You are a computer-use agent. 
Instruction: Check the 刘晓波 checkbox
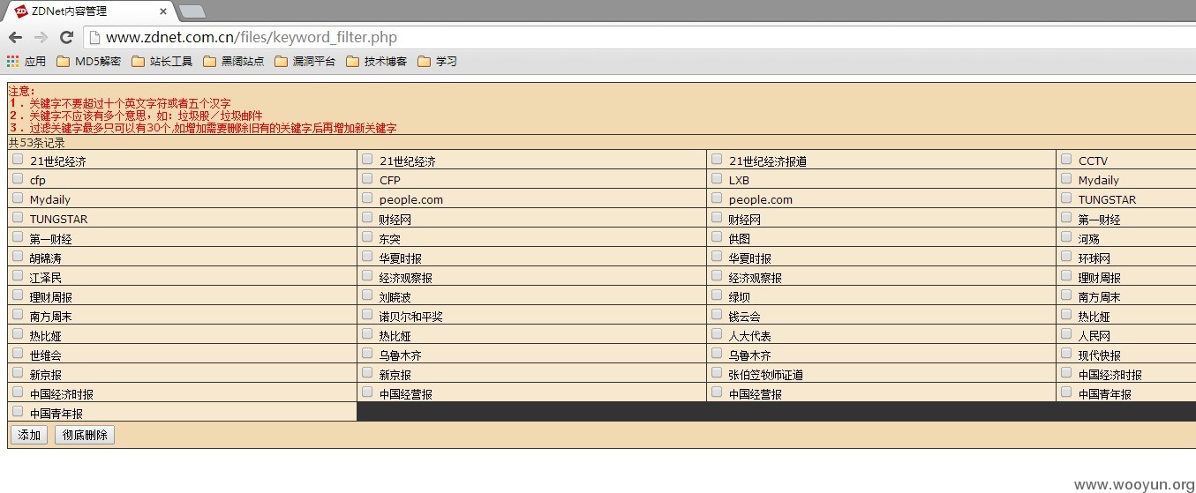pos(367,295)
